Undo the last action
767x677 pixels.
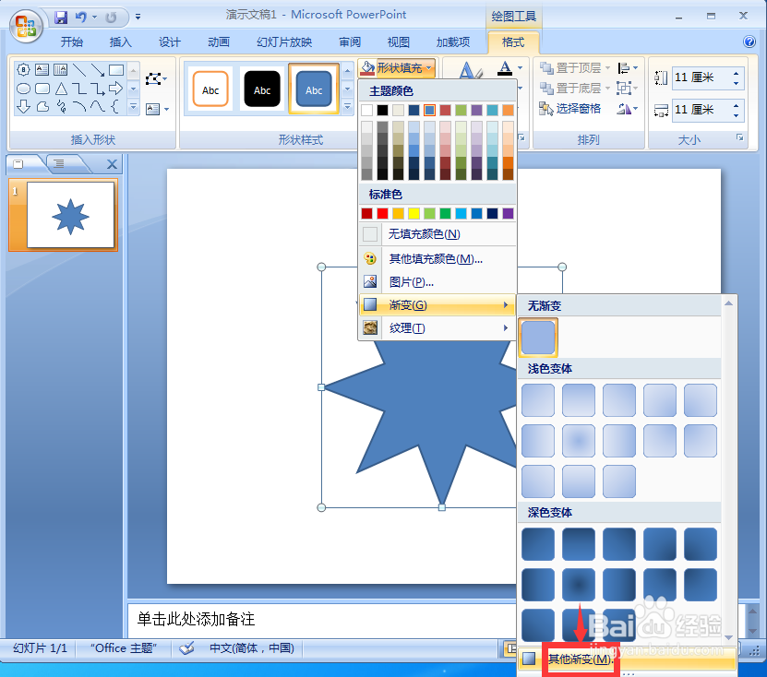coord(80,18)
